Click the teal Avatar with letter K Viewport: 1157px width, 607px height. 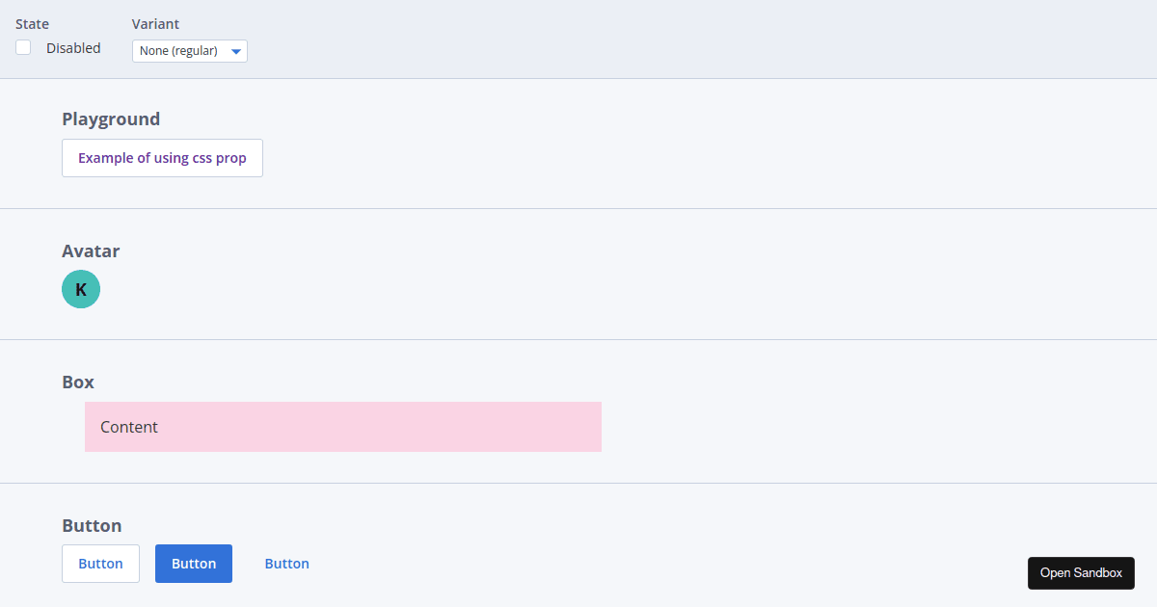pos(81,288)
